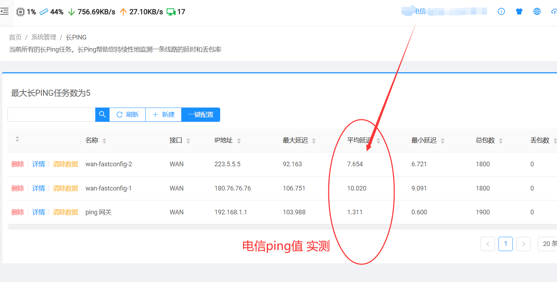
Task: Click max latency value 106.751
Action: (294, 188)
